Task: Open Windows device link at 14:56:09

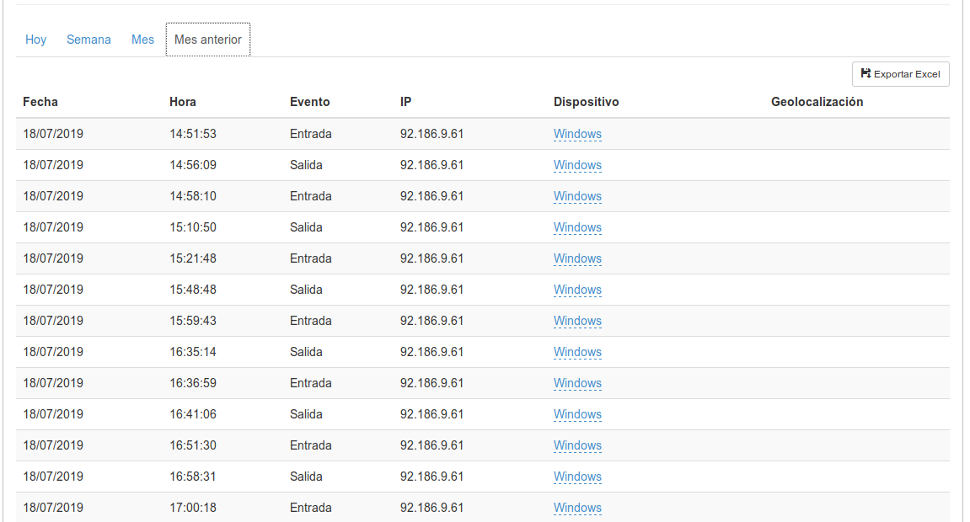Action: click(577, 165)
